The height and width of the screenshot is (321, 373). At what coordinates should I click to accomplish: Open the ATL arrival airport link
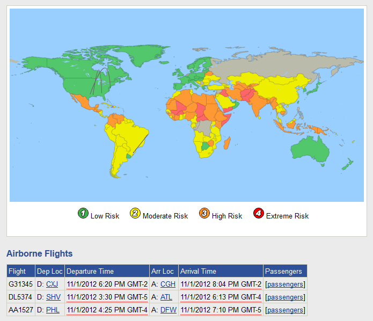click(x=166, y=297)
